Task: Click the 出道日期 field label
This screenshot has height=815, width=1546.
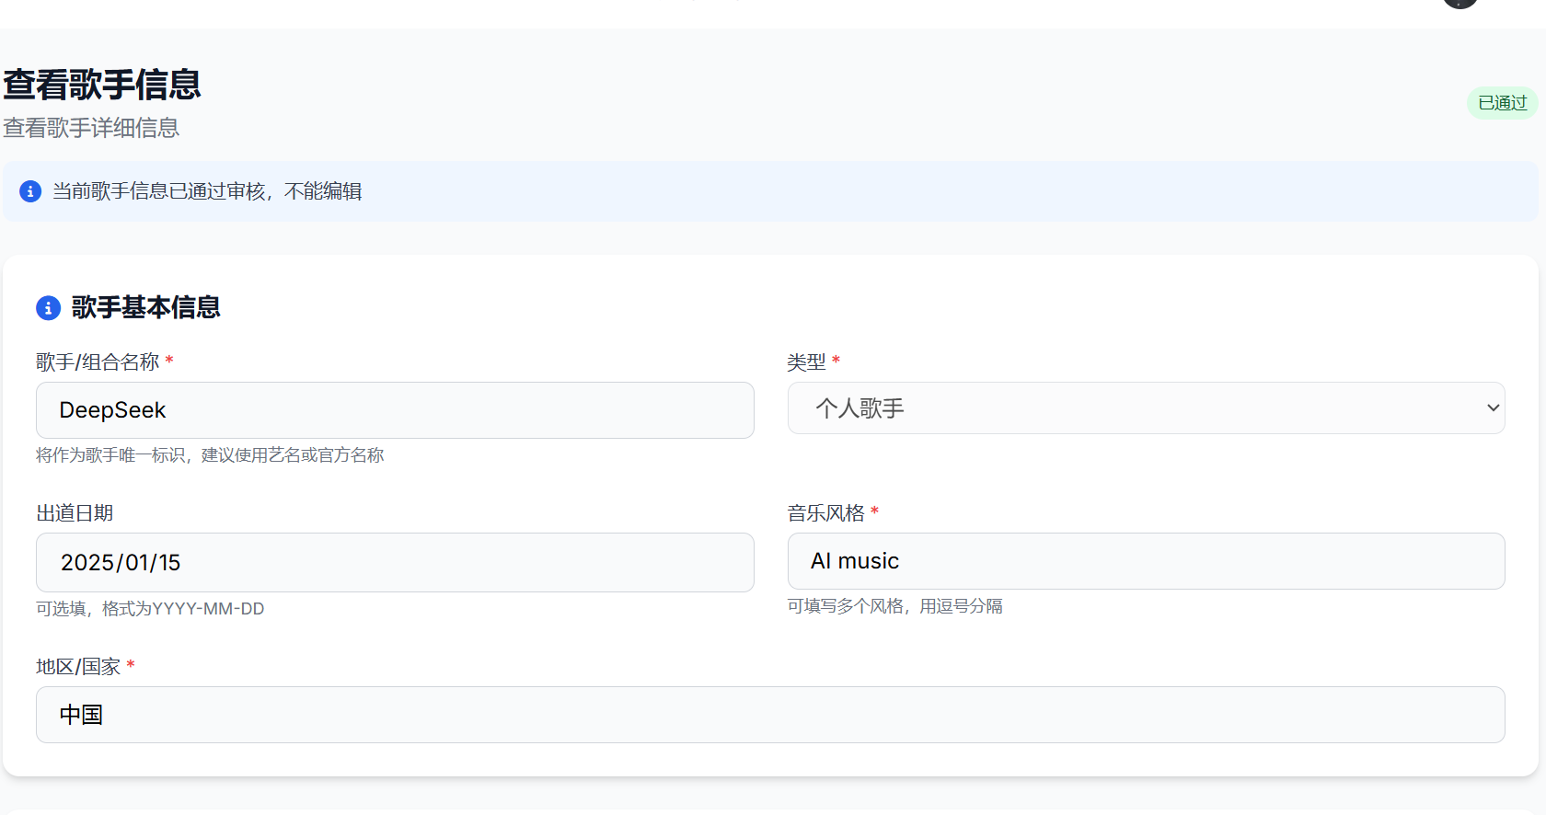Action: 75,513
